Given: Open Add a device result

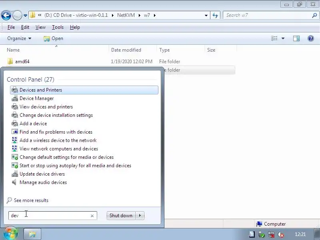Looking at the screenshot, I should tap(33, 124).
